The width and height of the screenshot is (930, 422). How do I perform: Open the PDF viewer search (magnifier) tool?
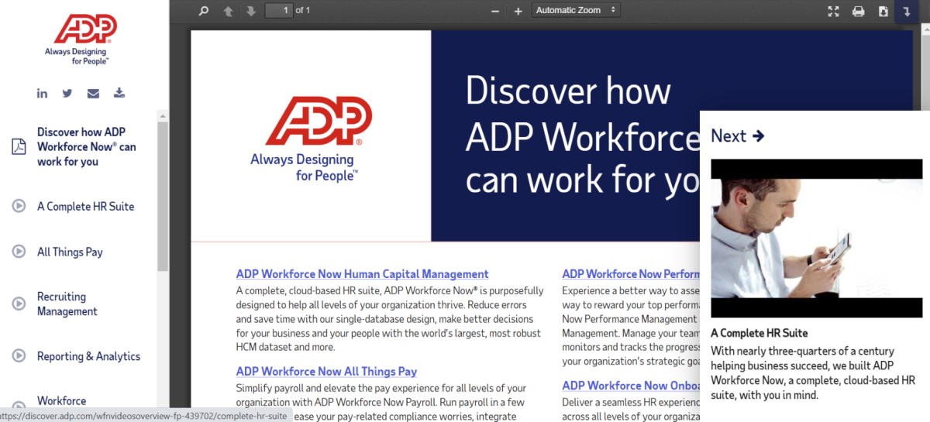pos(204,11)
